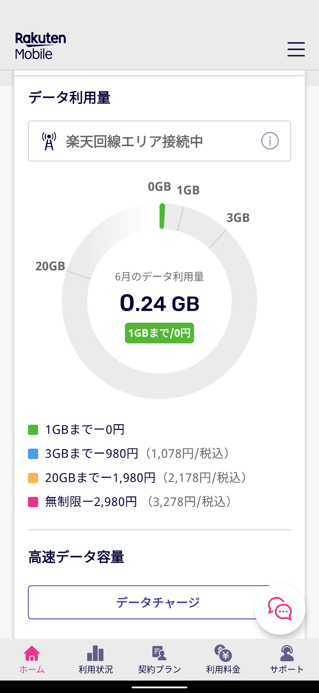Tap the bar chart icon above 利用状況
This screenshot has height=693, width=319.
[x=95, y=653]
